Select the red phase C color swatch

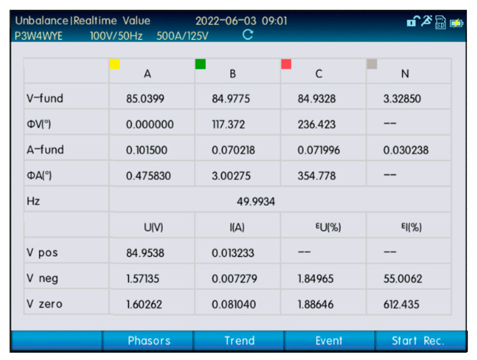click(286, 64)
